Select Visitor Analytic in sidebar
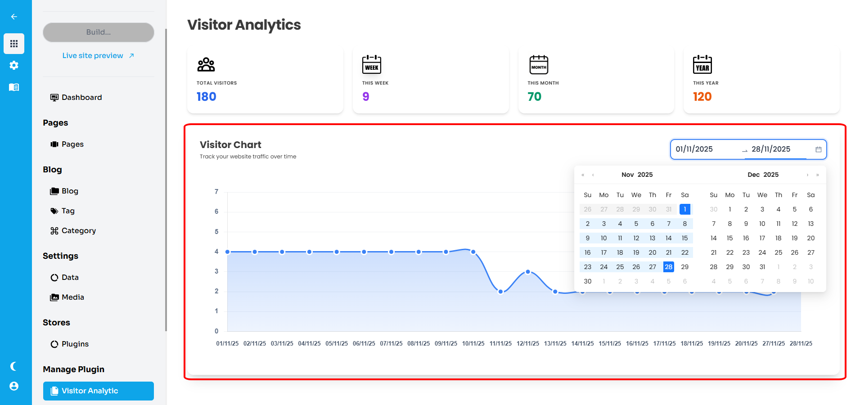The height and width of the screenshot is (405, 860). [x=99, y=391]
